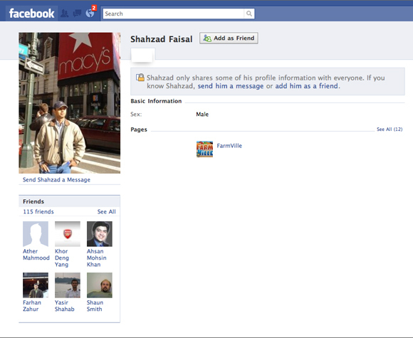Click the Basic Information heading

[x=156, y=101]
